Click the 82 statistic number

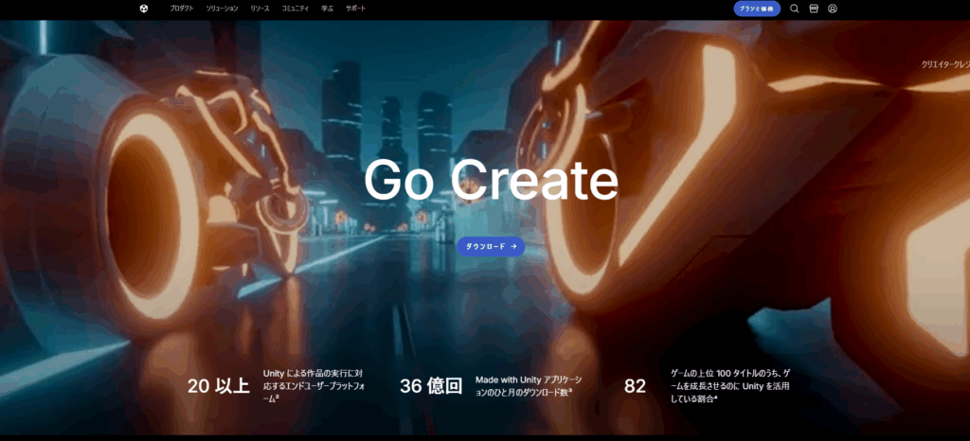[x=635, y=387]
